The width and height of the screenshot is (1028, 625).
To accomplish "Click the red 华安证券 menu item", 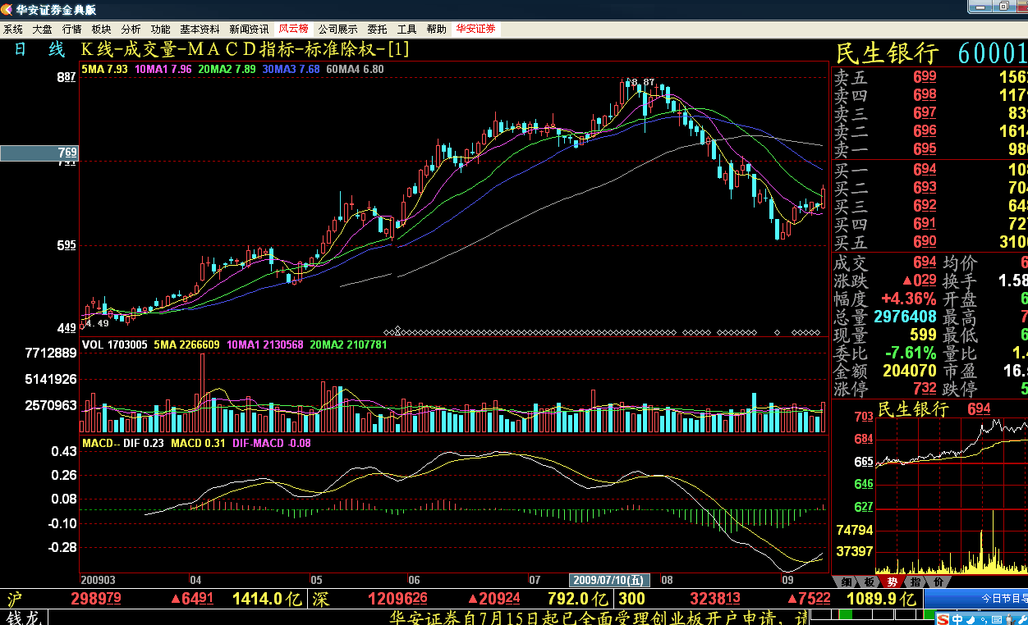I will click(476, 29).
